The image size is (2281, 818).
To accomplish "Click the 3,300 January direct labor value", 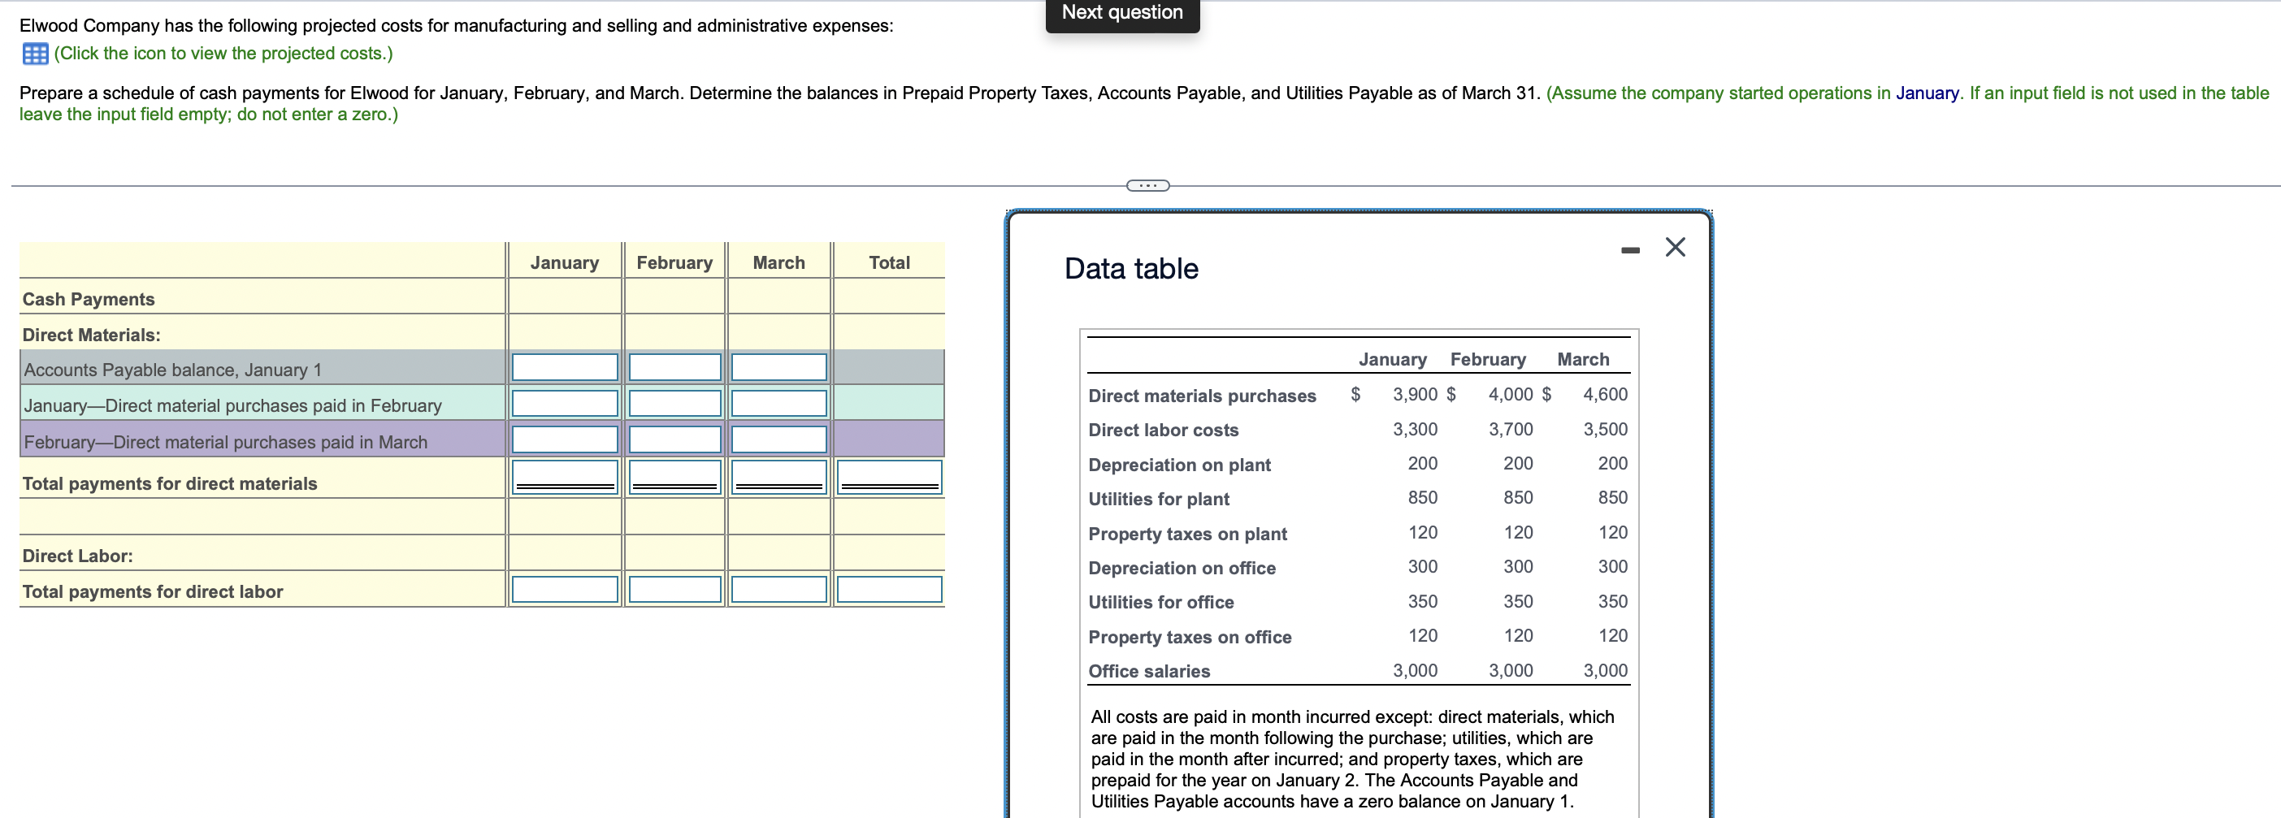I will (1415, 430).
